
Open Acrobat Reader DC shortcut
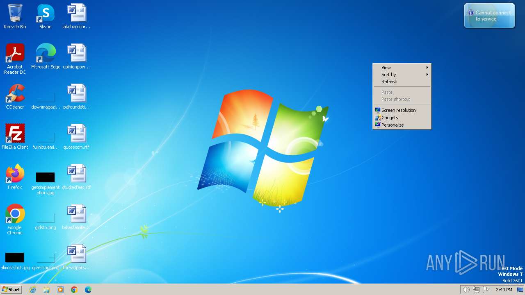pyautogui.click(x=15, y=59)
